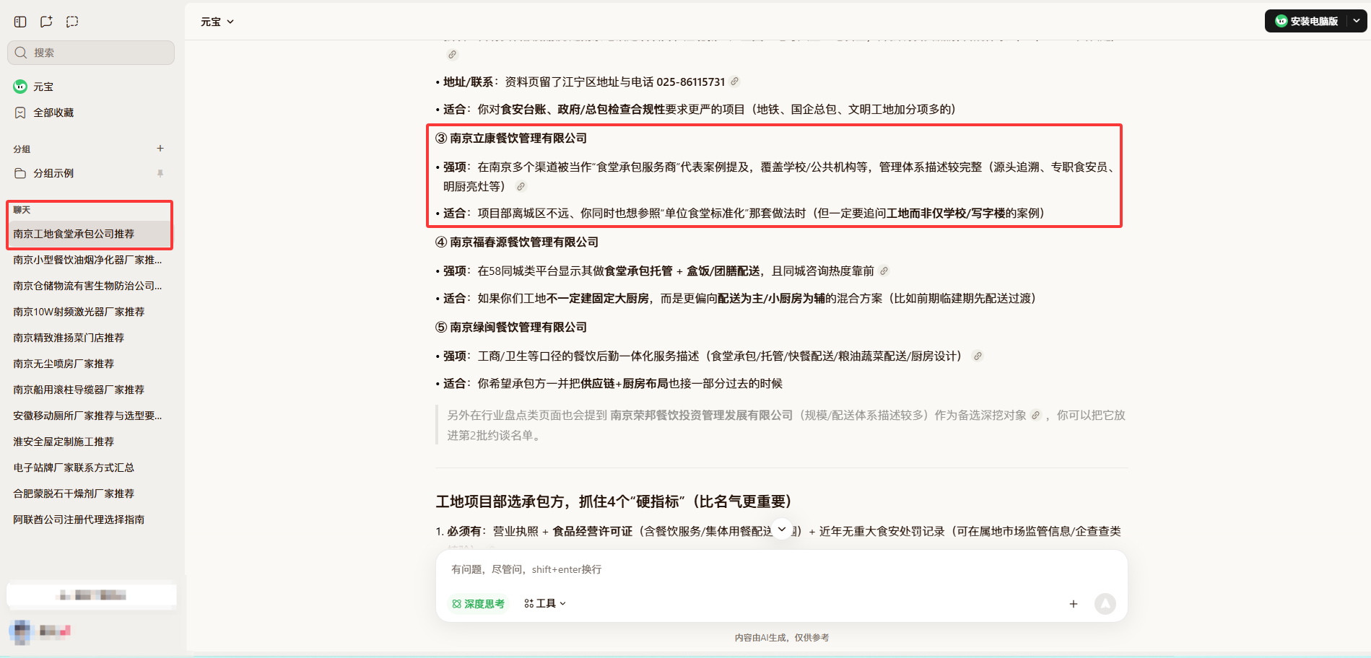Viewport: 1371px width, 658px height.
Task: Click the 元宝 logo icon in sidebar
Action: [20, 87]
